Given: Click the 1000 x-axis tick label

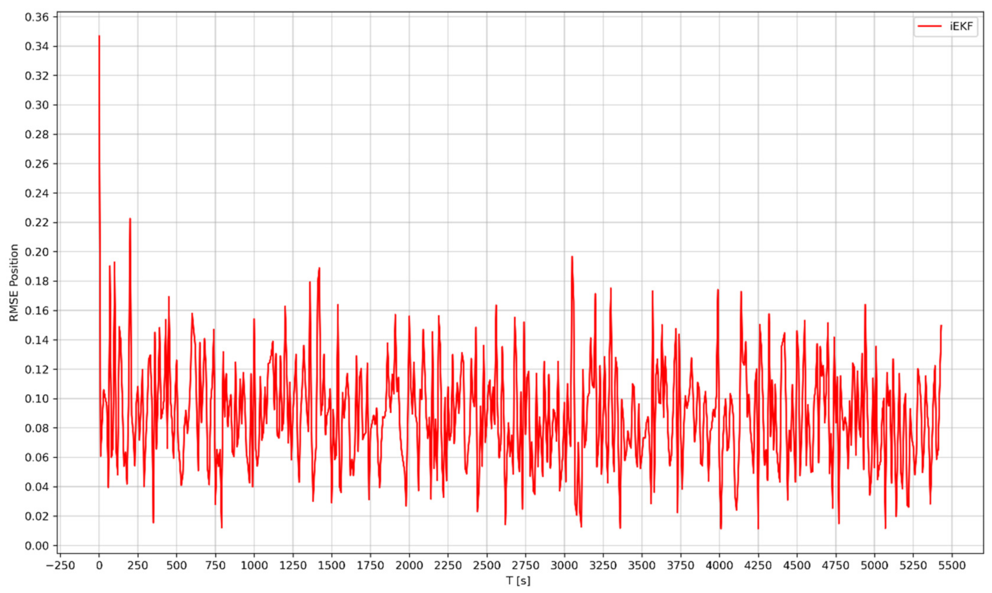Looking at the screenshot, I should point(254,565).
